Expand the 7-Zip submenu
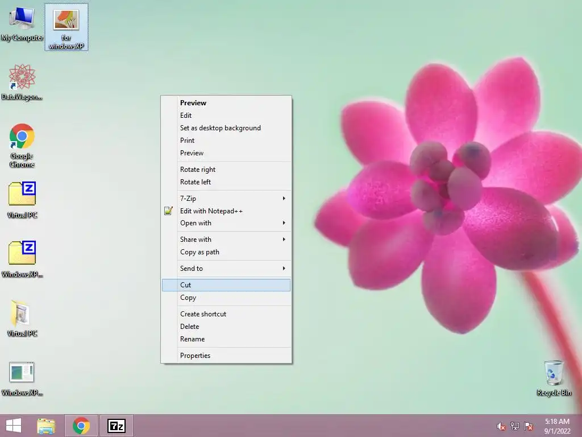This screenshot has height=437, width=582. 226,199
